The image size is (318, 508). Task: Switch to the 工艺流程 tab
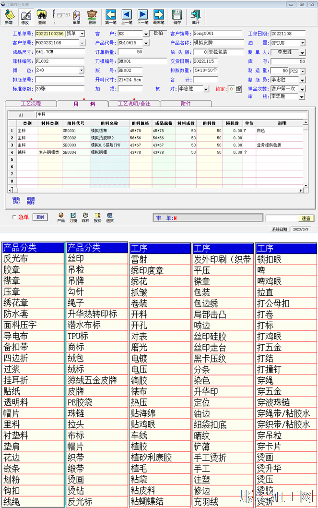point(31,104)
